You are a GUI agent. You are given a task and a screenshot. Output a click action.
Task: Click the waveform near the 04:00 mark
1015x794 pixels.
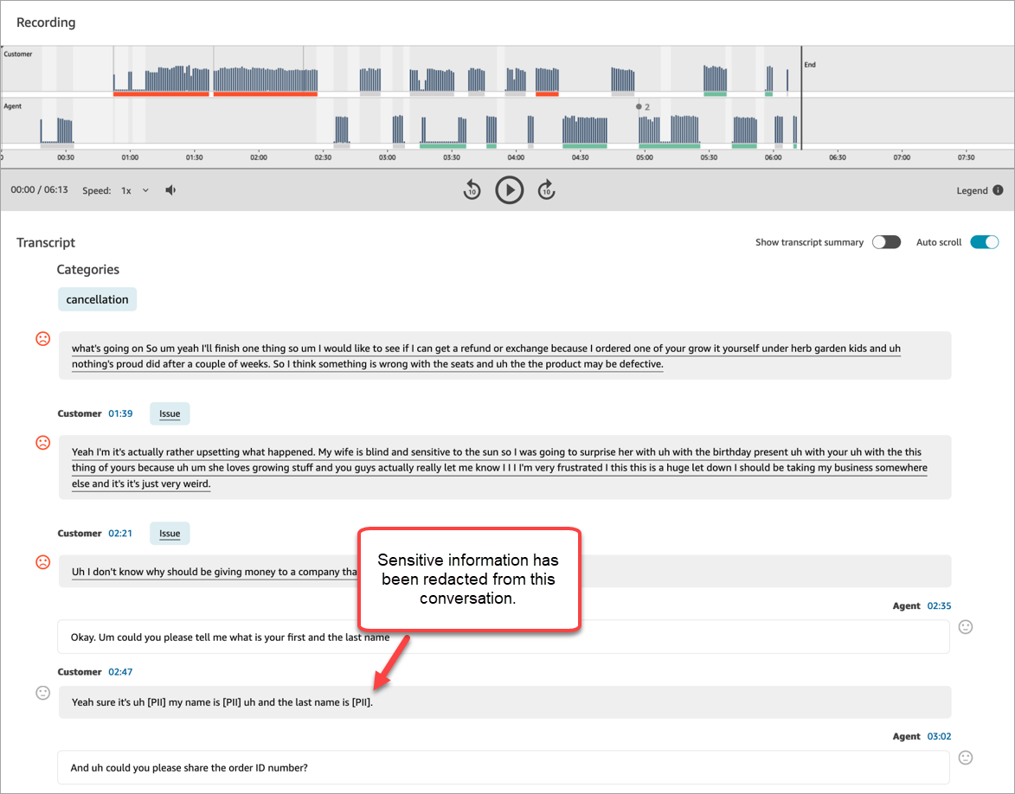coord(515,82)
